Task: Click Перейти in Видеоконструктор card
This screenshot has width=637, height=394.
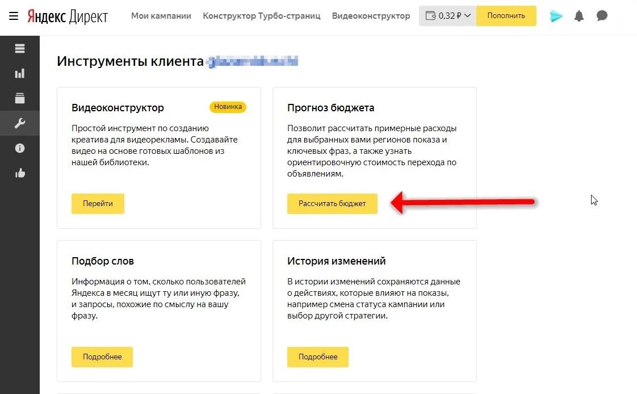Action: pos(98,203)
